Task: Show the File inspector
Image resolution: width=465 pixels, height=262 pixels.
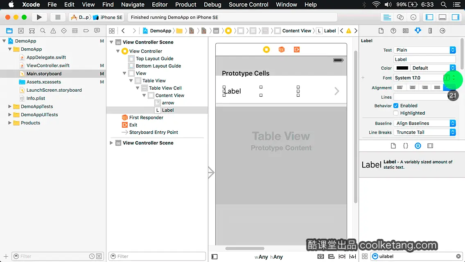Action: (381, 31)
